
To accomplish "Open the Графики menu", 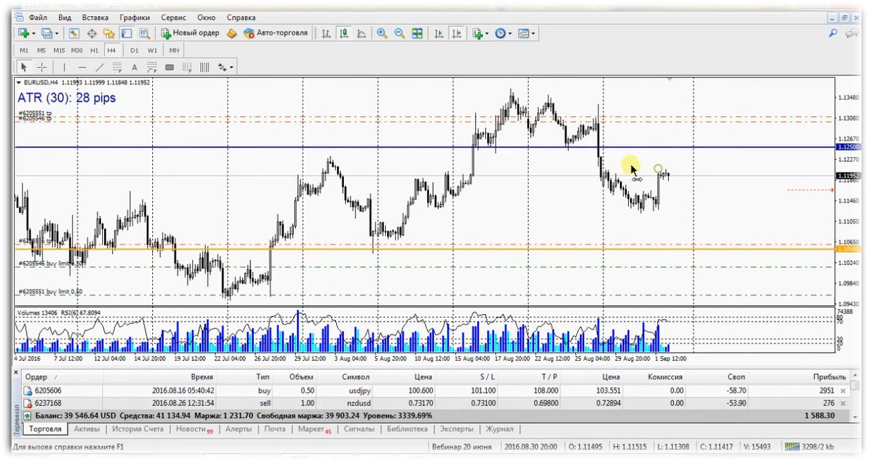I will (135, 18).
